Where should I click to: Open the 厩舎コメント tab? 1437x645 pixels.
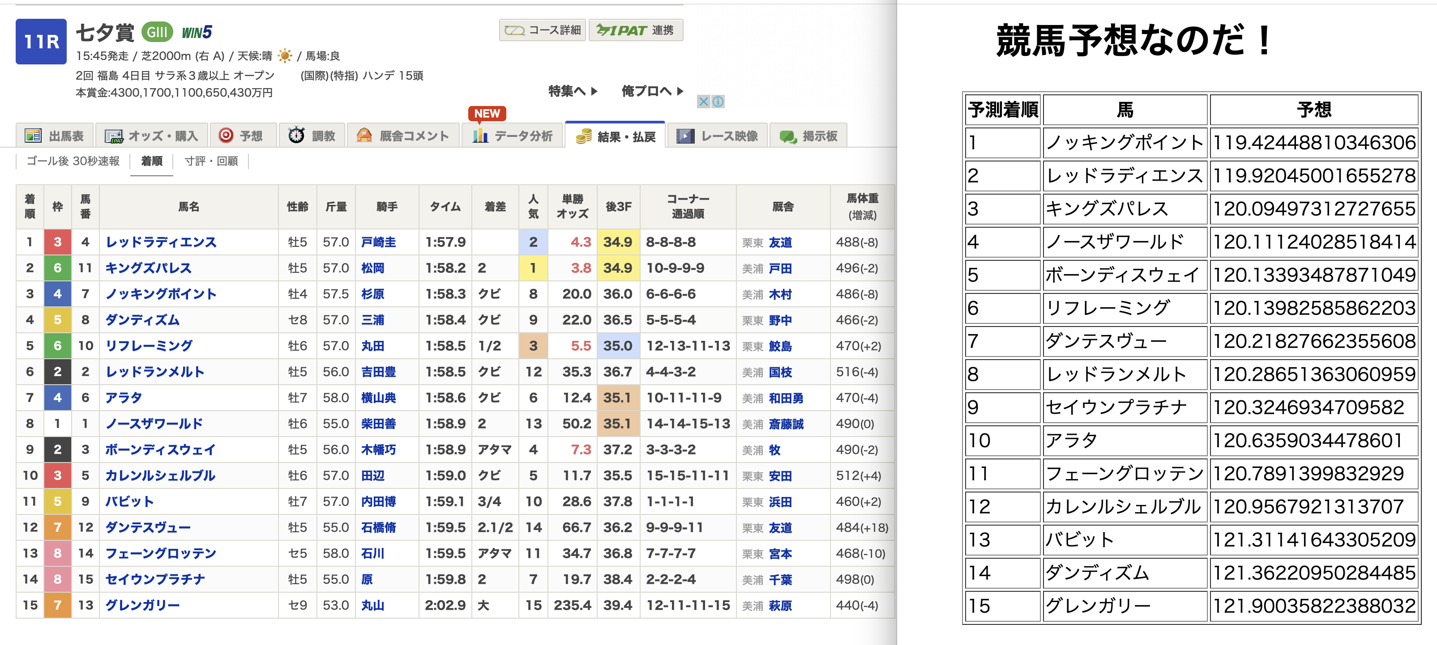pos(403,136)
